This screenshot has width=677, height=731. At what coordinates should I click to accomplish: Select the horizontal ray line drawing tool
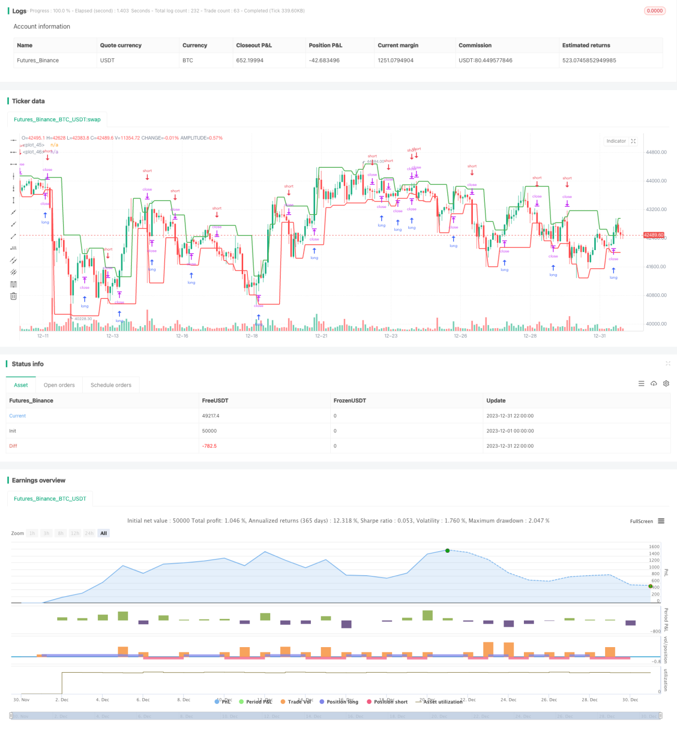pos(14,152)
